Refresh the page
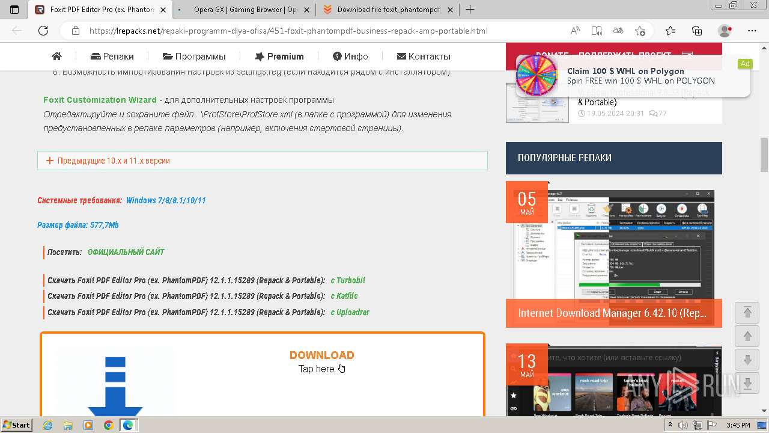 point(43,31)
